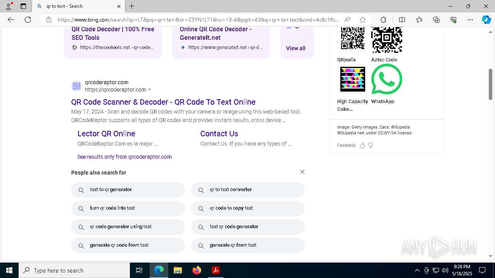Screen dimensions: 495x278
Task: Search 'text to qr generator' suggestion
Action: (x=128, y=190)
